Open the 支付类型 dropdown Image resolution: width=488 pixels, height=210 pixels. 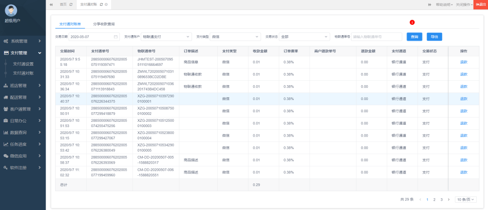(x=235, y=37)
